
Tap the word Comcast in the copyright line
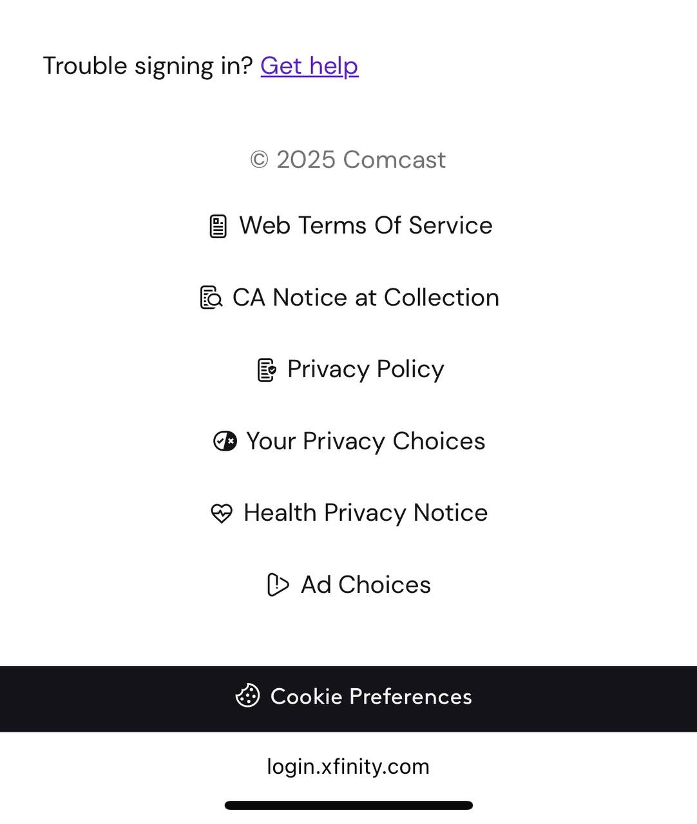point(394,160)
